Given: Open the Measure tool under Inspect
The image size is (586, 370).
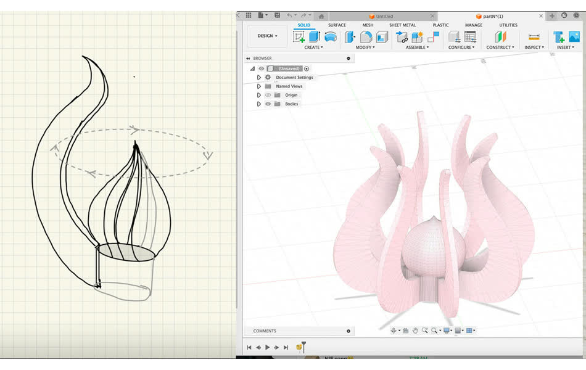Looking at the screenshot, I should coord(534,37).
